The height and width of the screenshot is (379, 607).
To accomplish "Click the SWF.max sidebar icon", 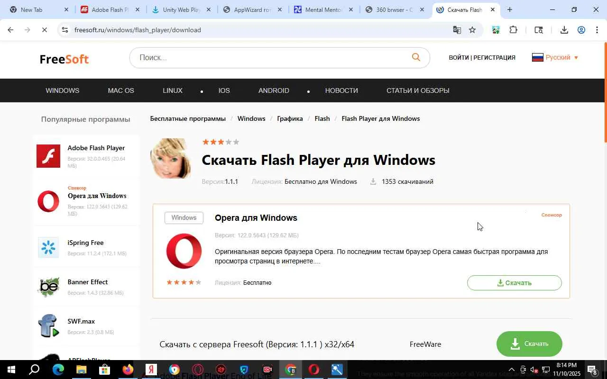I will [48, 325].
